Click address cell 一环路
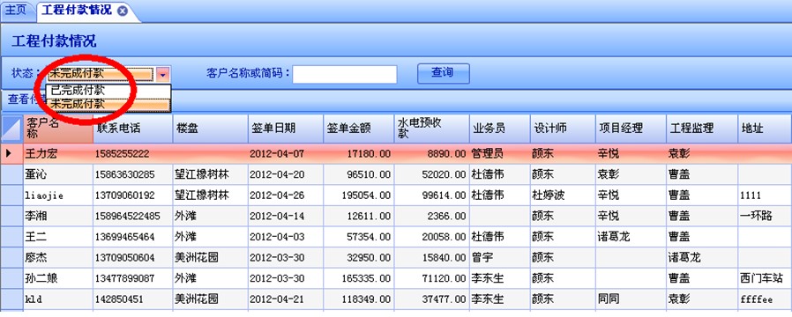 [765, 217]
